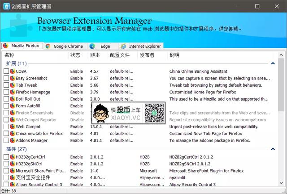Select the Firefox Homepage checkbox

pos(6,92)
